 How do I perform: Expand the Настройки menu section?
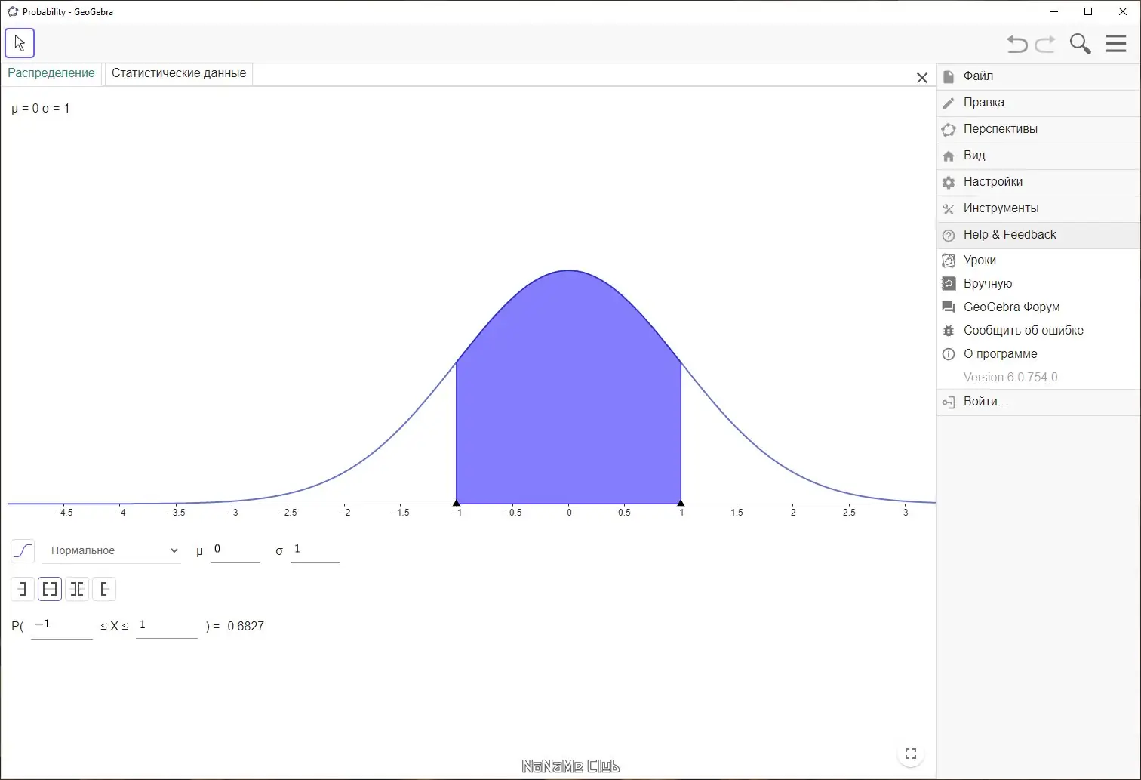(x=1038, y=182)
